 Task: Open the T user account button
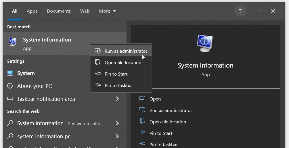coord(240,11)
